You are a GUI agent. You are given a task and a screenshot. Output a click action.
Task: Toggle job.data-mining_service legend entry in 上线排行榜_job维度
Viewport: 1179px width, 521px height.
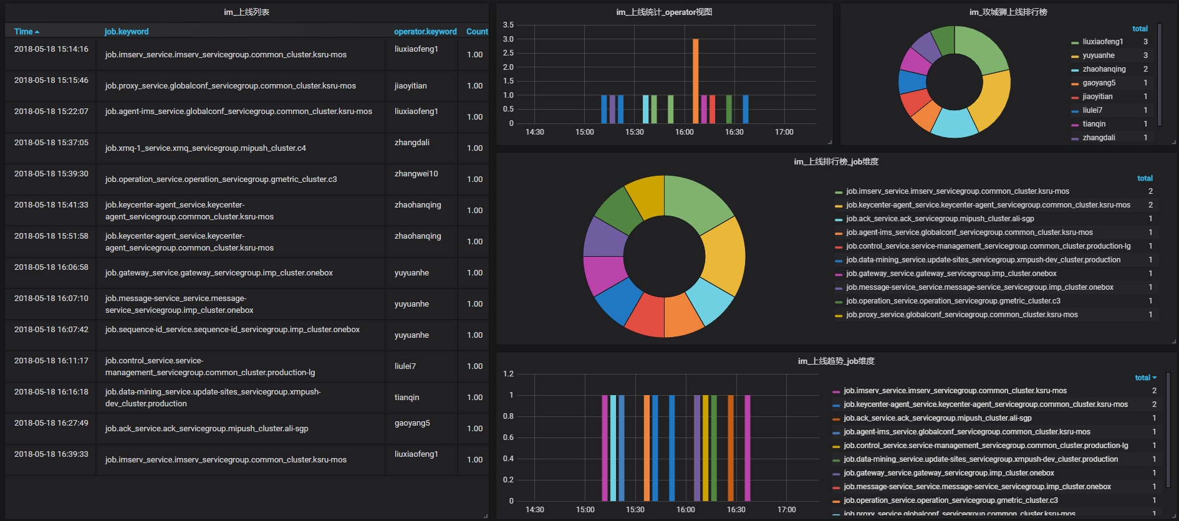[x=983, y=260]
